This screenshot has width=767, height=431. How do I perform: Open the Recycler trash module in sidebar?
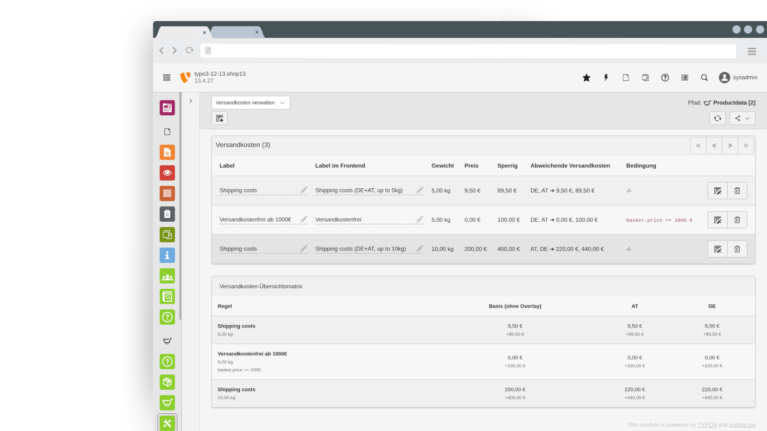pos(167,214)
